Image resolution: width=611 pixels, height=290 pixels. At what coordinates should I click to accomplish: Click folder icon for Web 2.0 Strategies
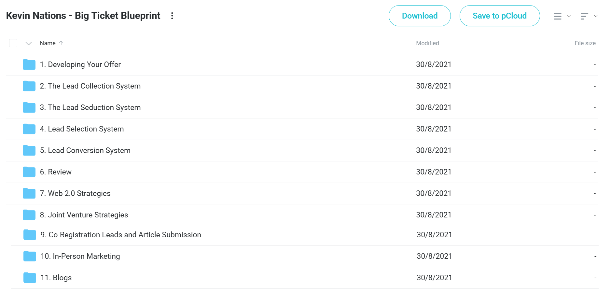[x=29, y=193]
